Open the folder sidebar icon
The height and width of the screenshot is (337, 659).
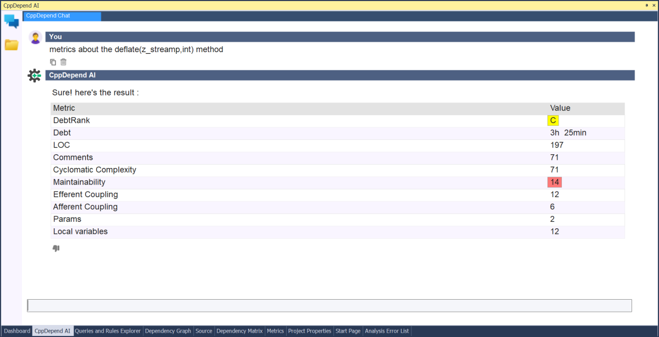pos(12,44)
